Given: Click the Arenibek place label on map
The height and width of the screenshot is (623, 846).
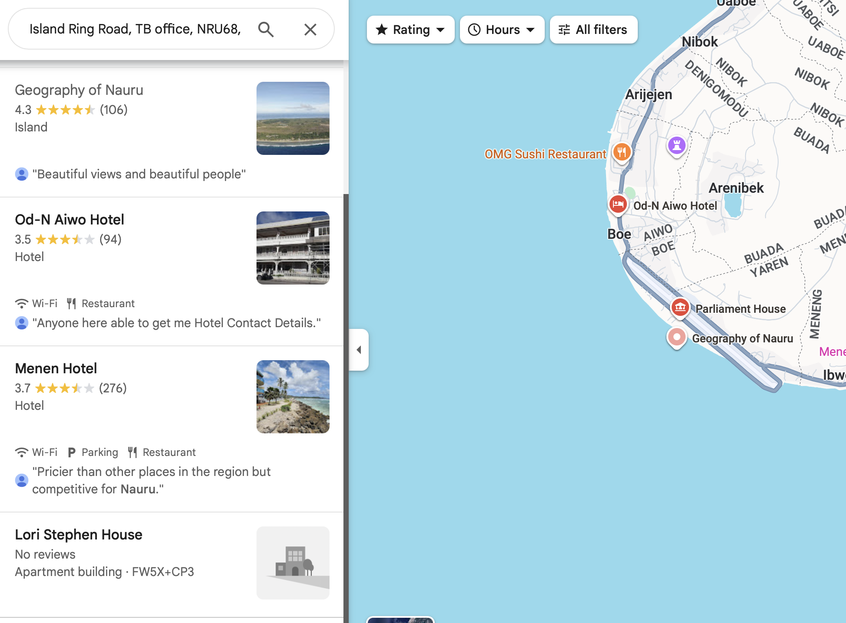Looking at the screenshot, I should [x=736, y=188].
